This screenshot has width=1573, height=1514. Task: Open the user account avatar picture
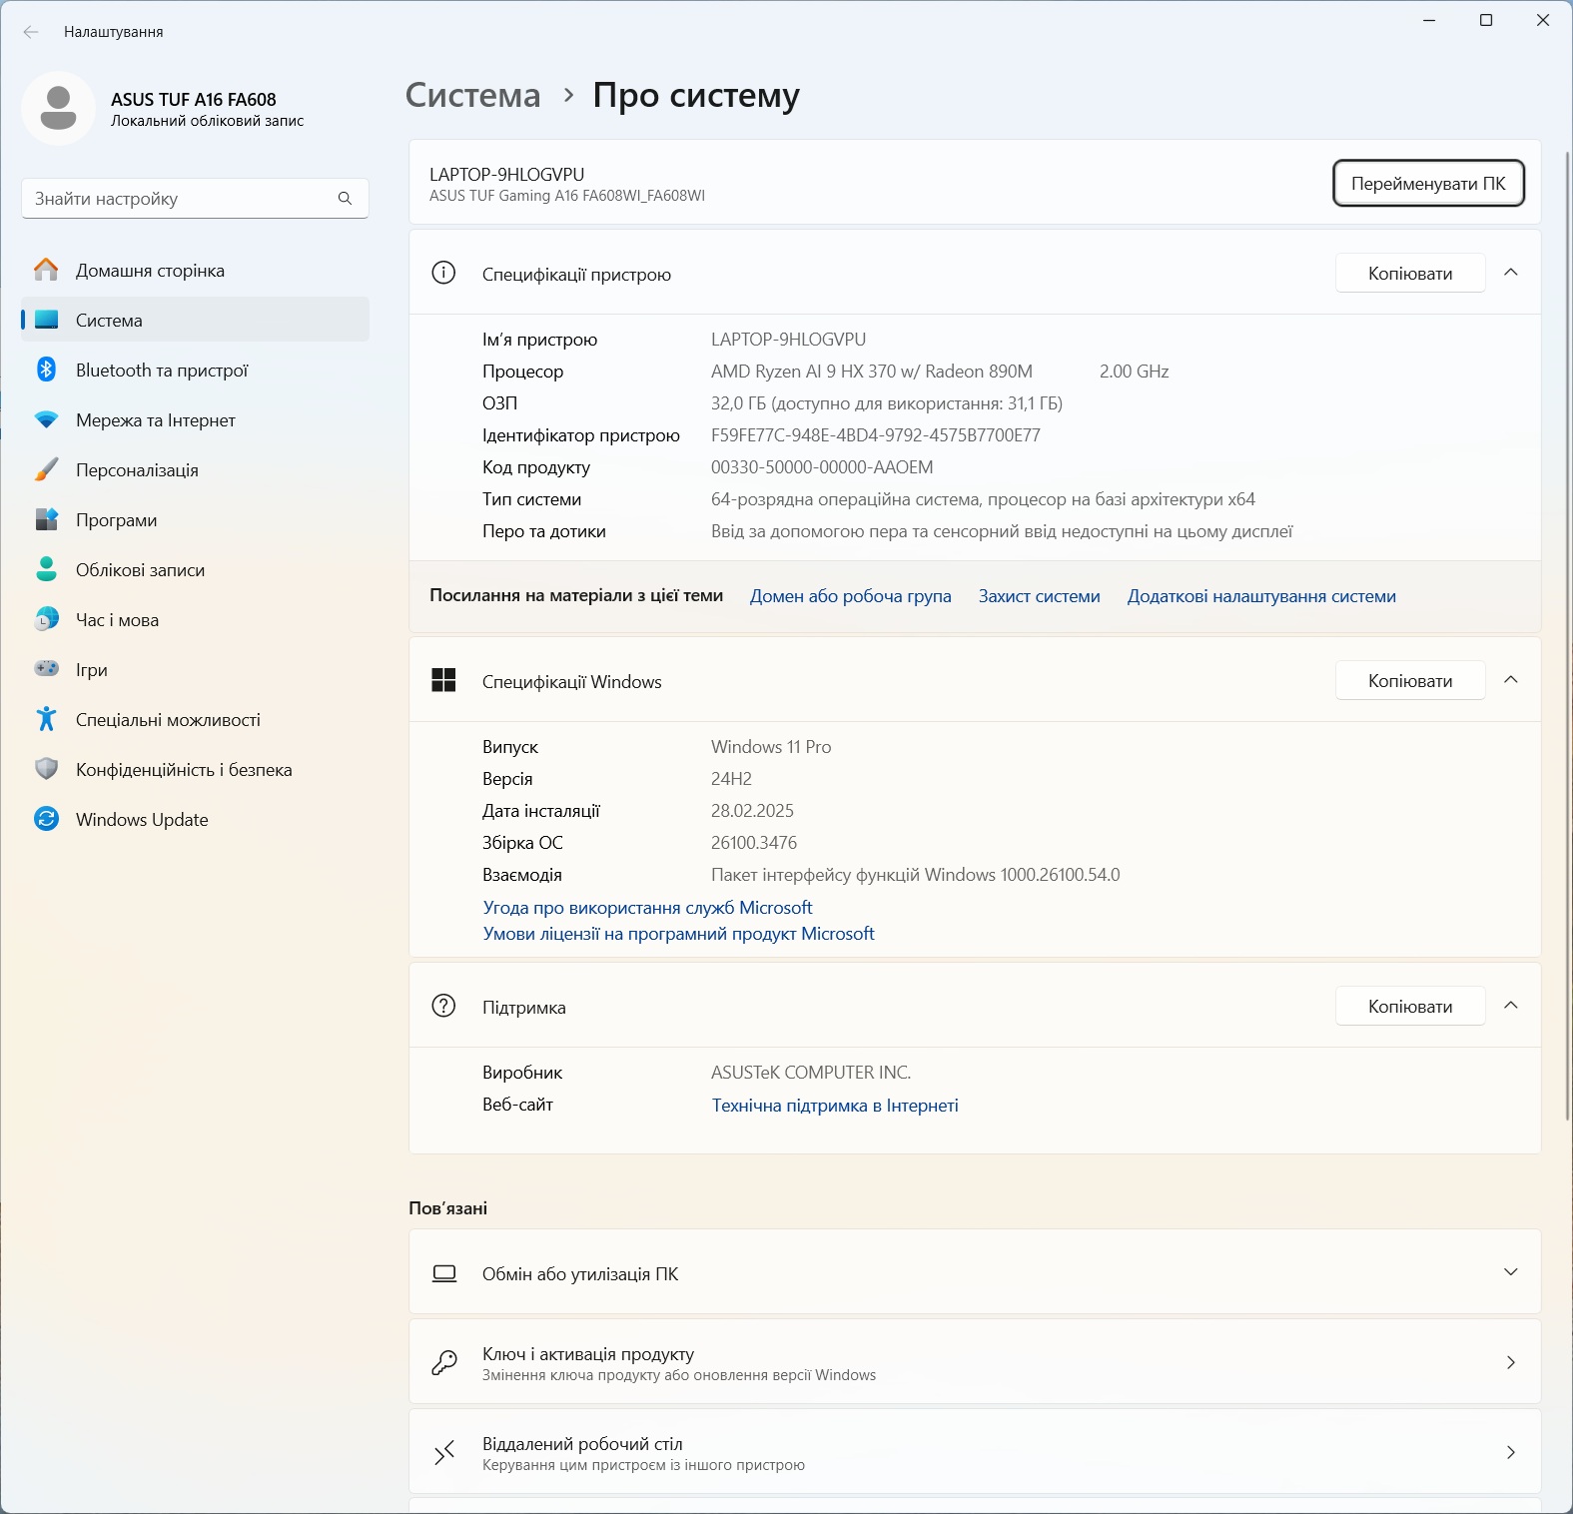point(58,108)
